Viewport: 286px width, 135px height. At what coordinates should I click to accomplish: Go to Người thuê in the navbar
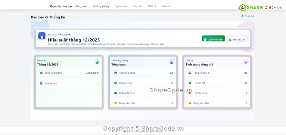click(121, 6)
